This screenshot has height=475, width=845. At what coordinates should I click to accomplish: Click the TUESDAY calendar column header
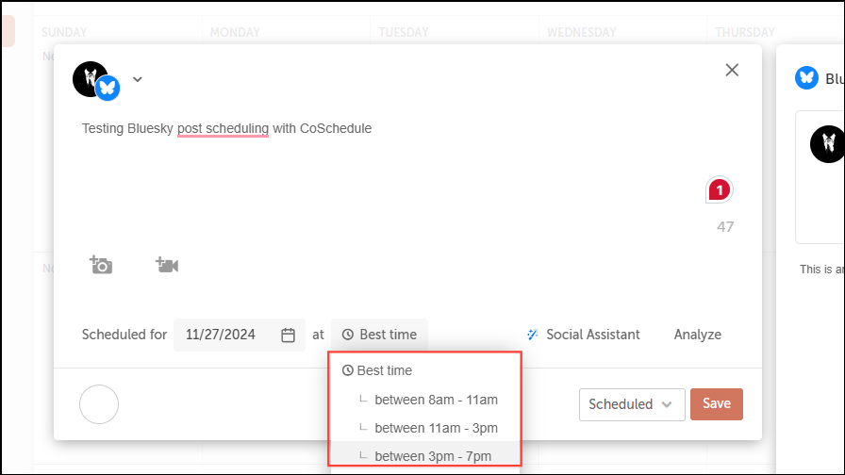[x=404, y=32]
